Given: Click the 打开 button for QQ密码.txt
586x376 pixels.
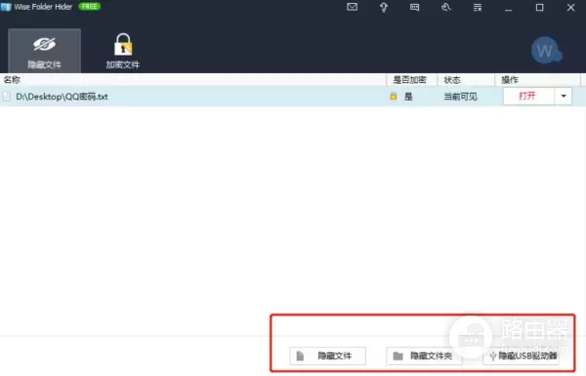Looking at the screenshot, I should pos(528,97).
